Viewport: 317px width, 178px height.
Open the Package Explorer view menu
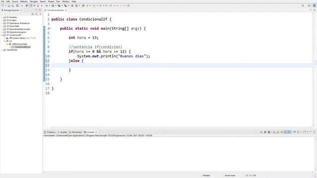40,14
